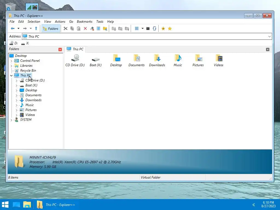280x210 pixels.
Task: Expand Libraries in the tree
Action: click(11, 66)
